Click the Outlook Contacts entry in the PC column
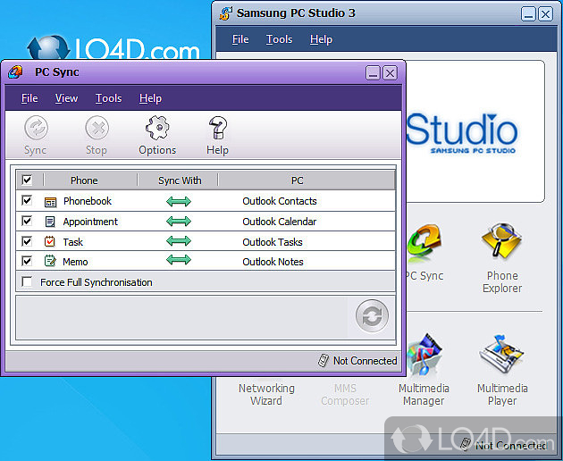The image size is (563, 461). click(280, 201)
